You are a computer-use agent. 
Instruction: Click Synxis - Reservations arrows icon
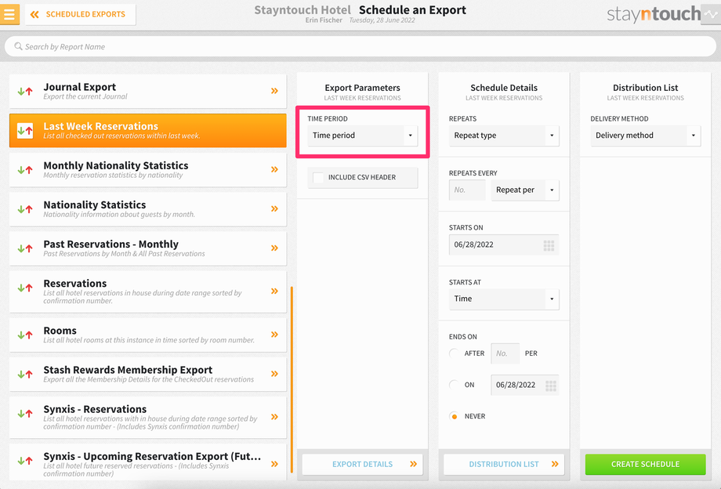tap(25, 413)
